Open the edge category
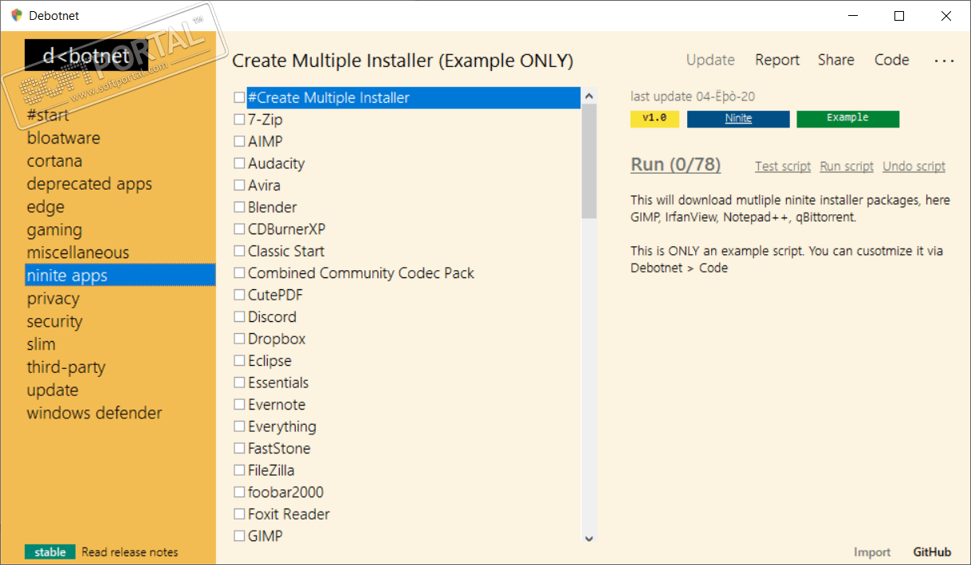 (45, 207)
